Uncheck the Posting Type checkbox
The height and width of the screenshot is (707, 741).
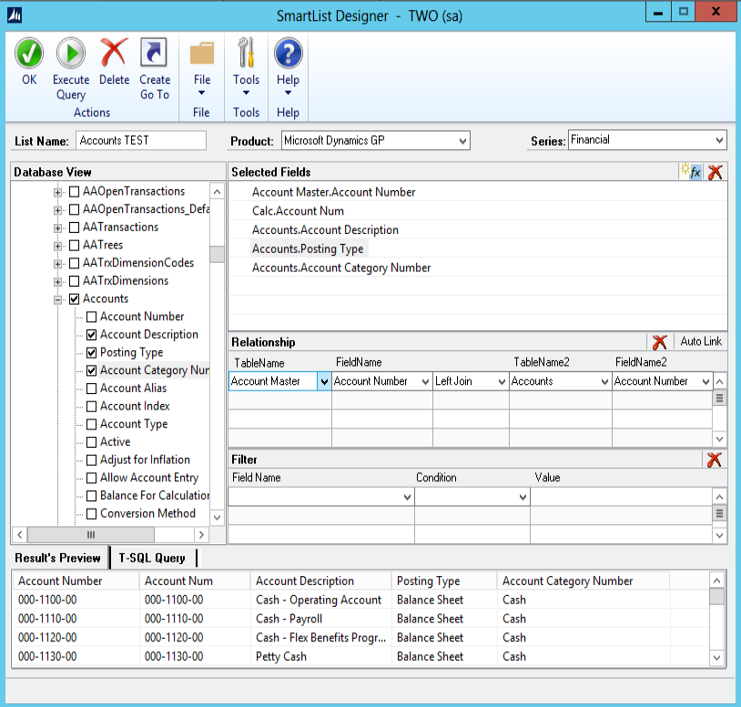coord(92,352)
